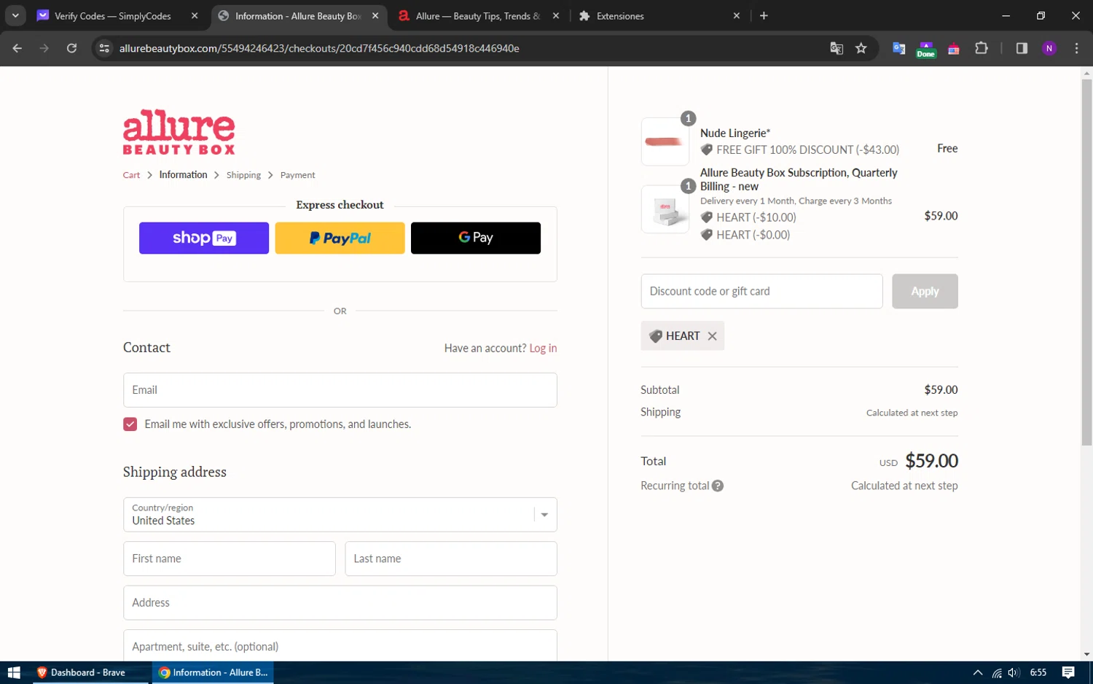Screen dimensions: 1093x684
Task: Close the Allure — Beauty Tips tab
Action: click(556, 16)
